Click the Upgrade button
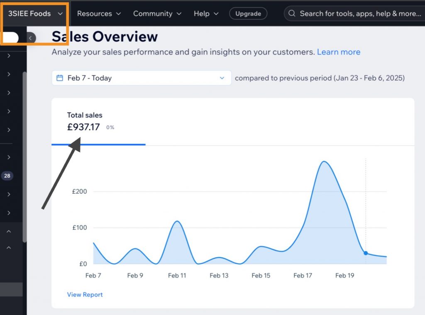 [x=248, y=14]
